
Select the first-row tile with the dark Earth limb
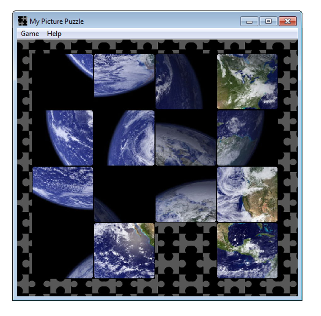tap(186, 81)
